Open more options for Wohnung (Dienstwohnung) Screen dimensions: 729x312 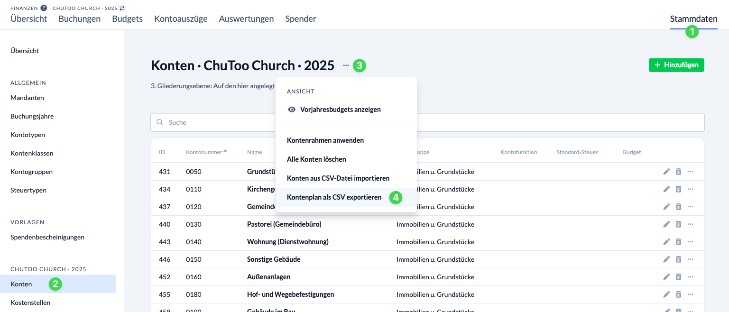coord(690,242)
